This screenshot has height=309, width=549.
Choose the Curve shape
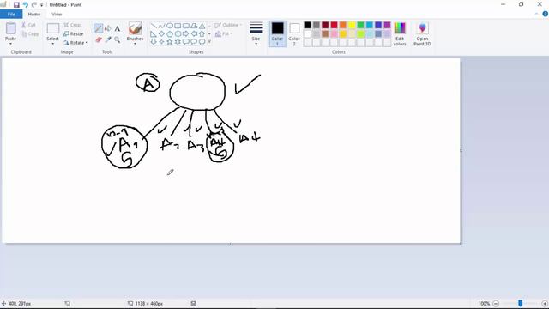(x=161, y=26)
